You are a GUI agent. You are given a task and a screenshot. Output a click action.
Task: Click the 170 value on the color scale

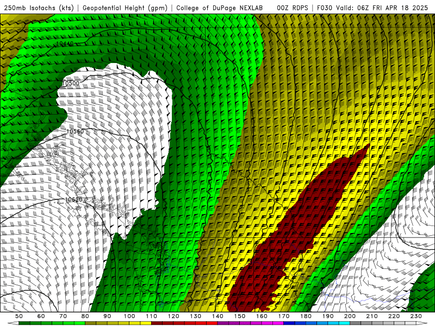[284, 316]
